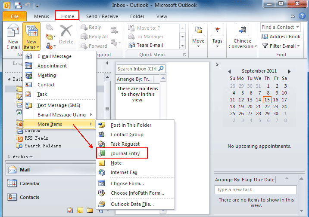Click in the Find a Contact box
Screen dimensions: 309x217
pyautogui.click(x=281, y=27)
